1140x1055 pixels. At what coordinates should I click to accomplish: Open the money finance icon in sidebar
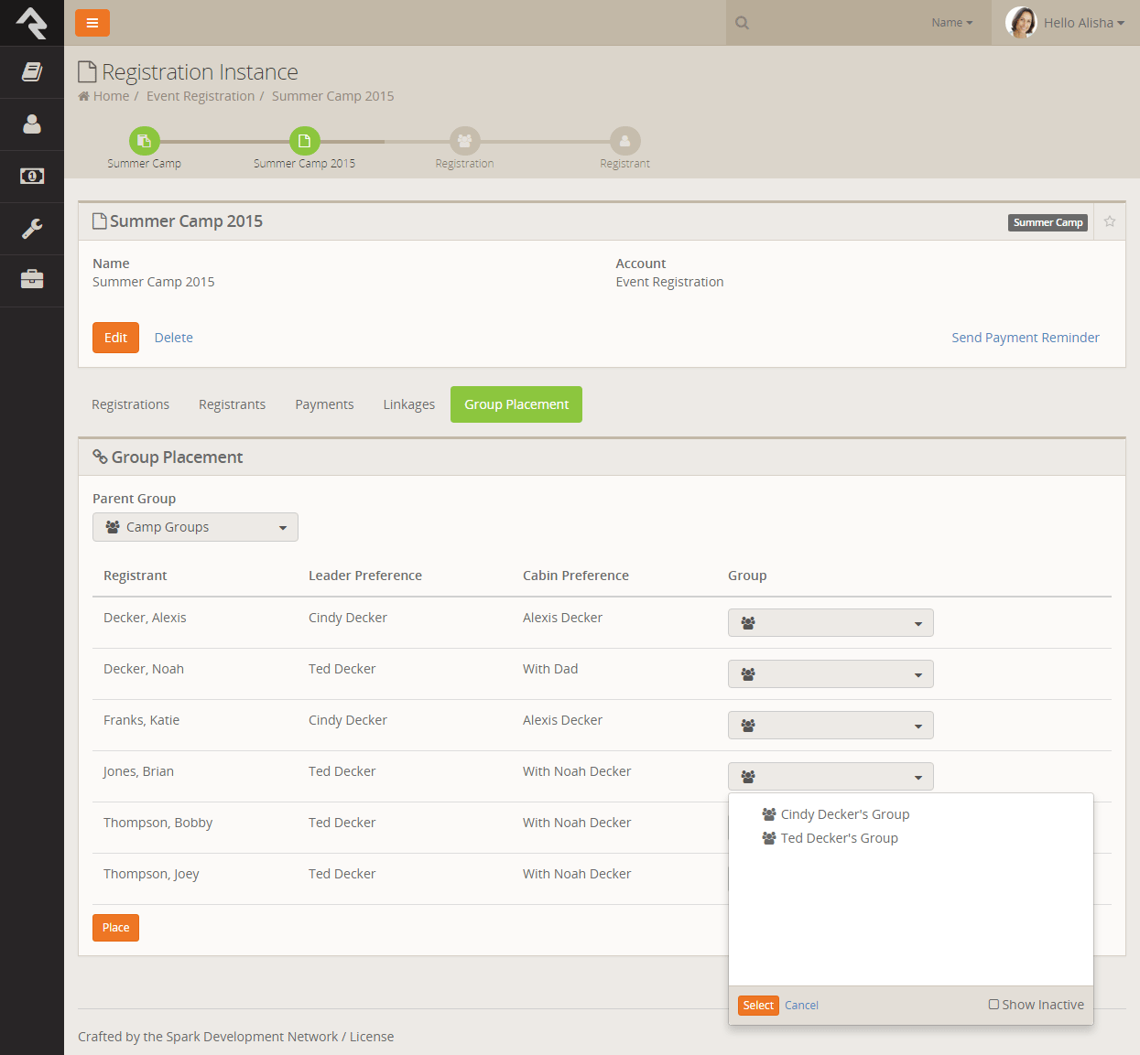point(32,176)
